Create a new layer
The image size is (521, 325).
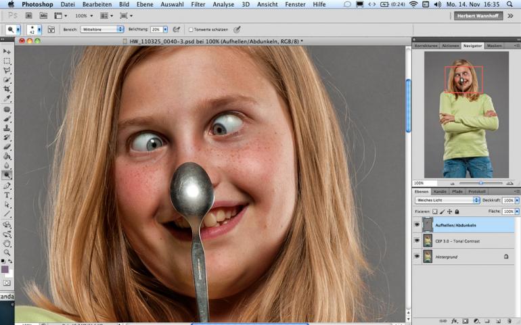[498, 321]
